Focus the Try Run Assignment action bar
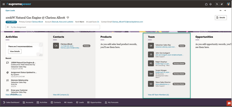This screenshot has width=232, height=107. pos(53,27)
